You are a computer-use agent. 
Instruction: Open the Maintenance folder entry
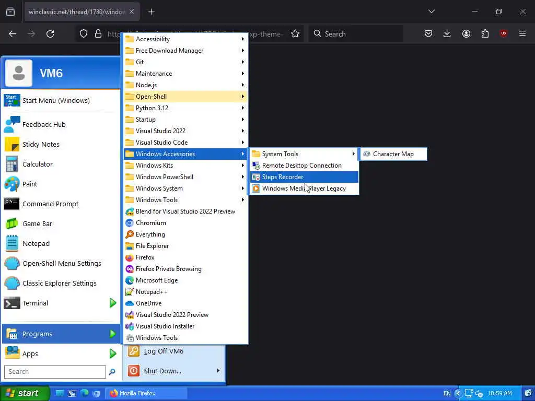pyautogui.click(x=185, y=74)
